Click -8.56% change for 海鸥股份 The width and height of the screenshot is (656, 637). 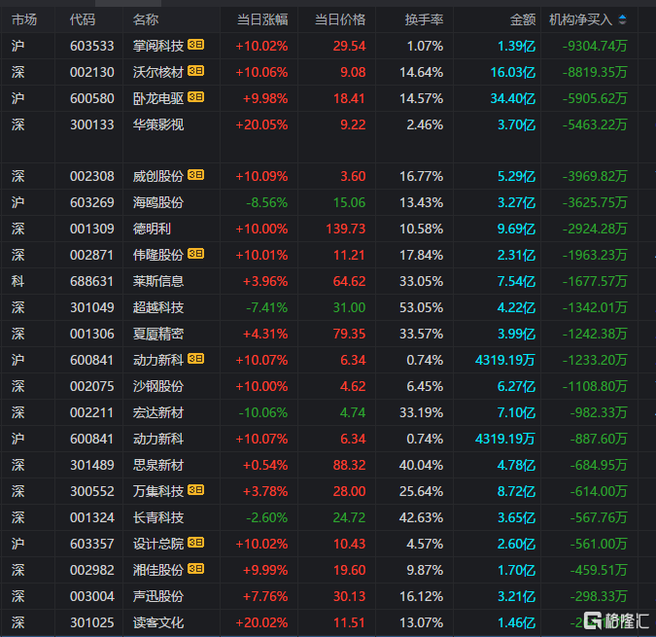[x=267, y=202]
